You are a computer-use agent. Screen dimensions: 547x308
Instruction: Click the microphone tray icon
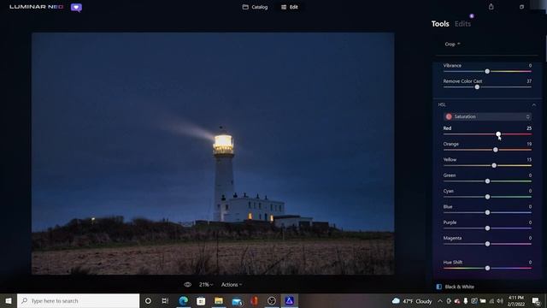click(x=465, y=300)
